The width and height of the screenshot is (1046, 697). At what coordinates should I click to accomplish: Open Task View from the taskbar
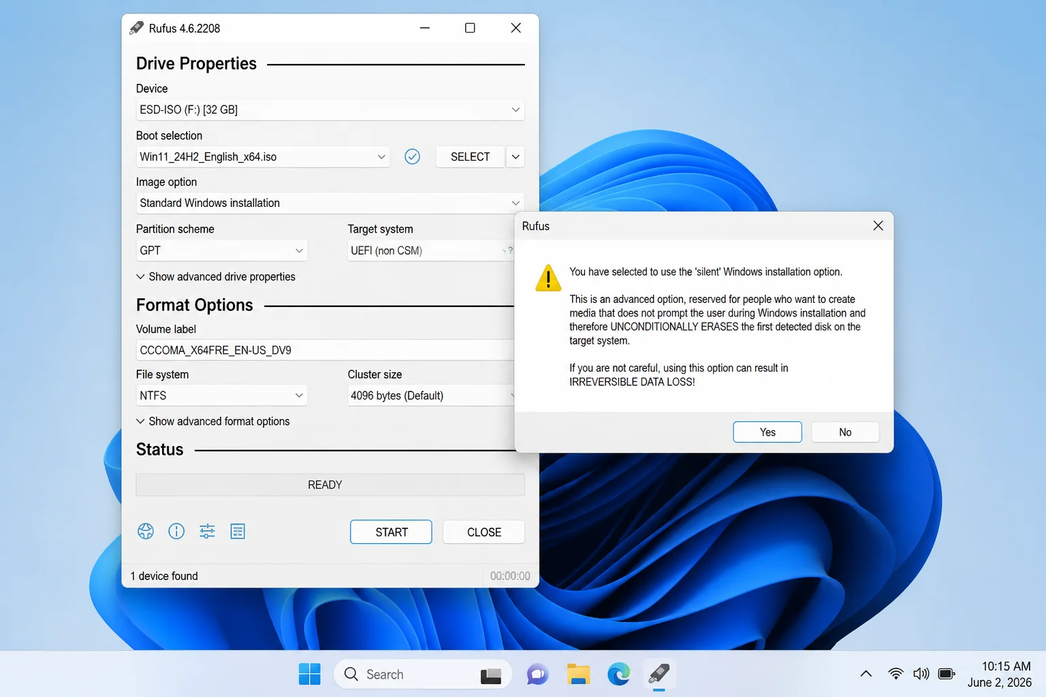491,675
